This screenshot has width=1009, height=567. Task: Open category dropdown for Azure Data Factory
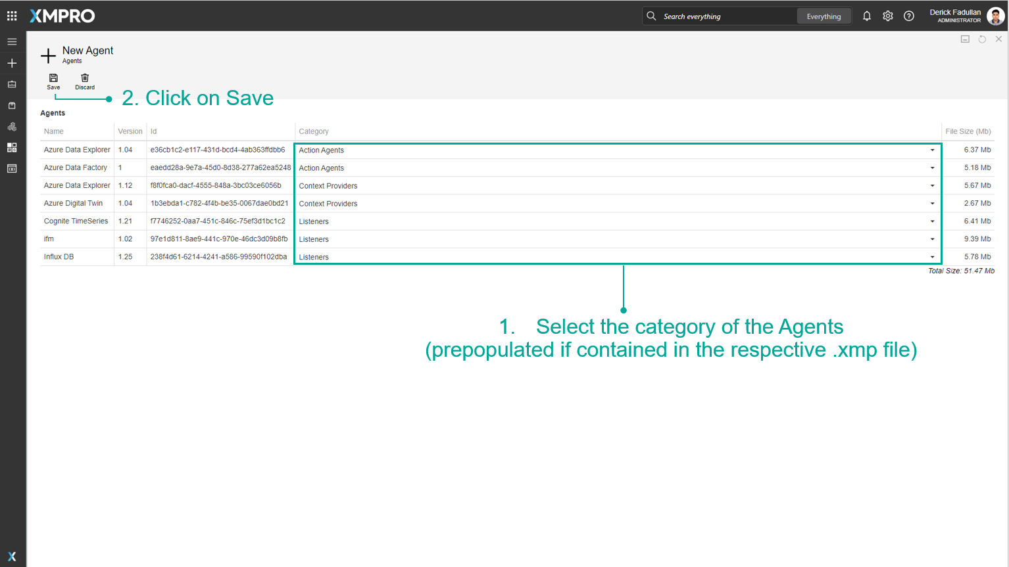932,168
